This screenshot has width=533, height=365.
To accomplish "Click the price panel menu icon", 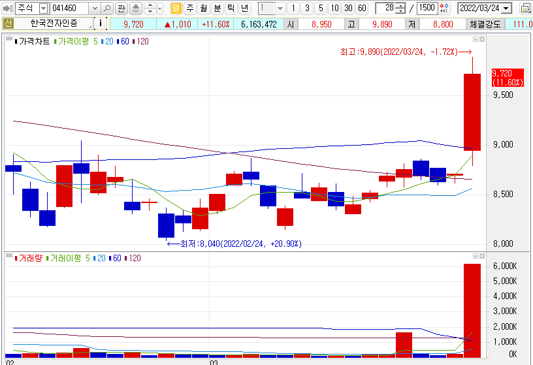I will pos(9,39).
